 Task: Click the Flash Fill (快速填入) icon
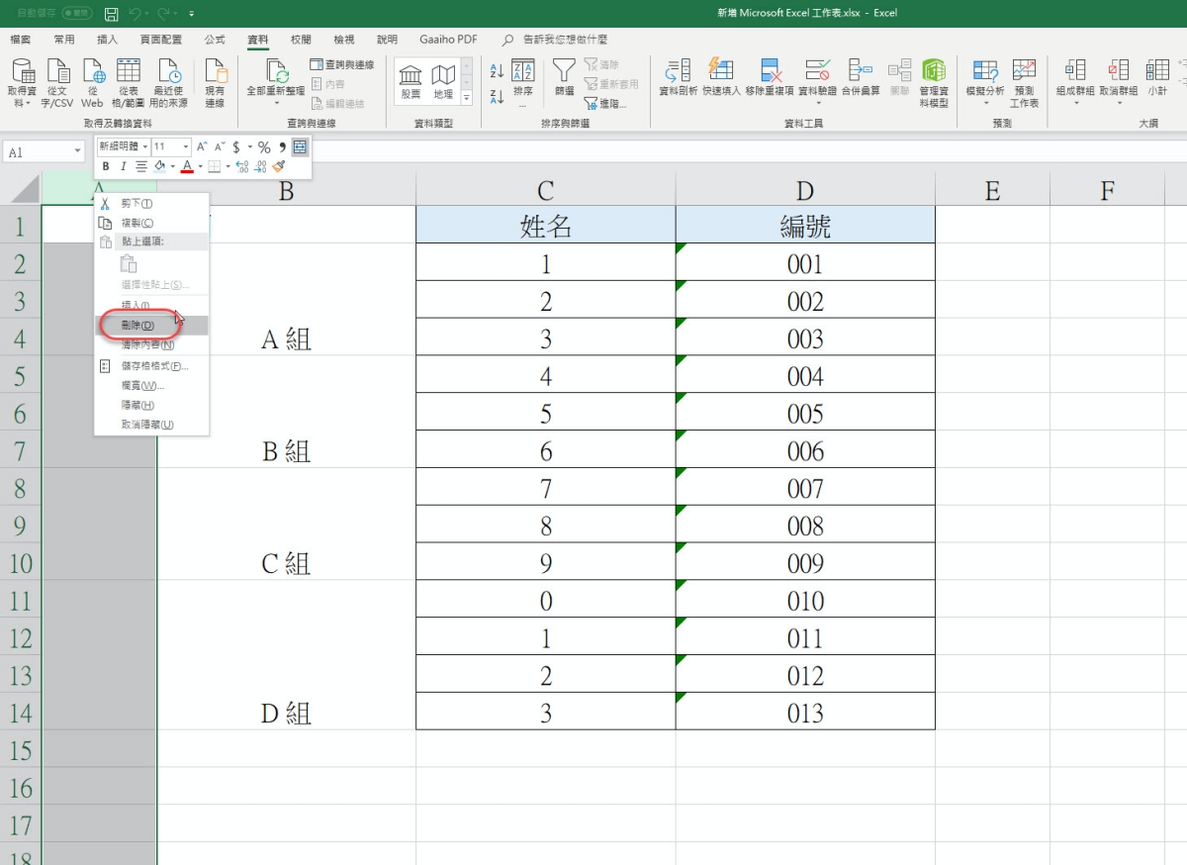pyautogui.click(x=721, y=77)
